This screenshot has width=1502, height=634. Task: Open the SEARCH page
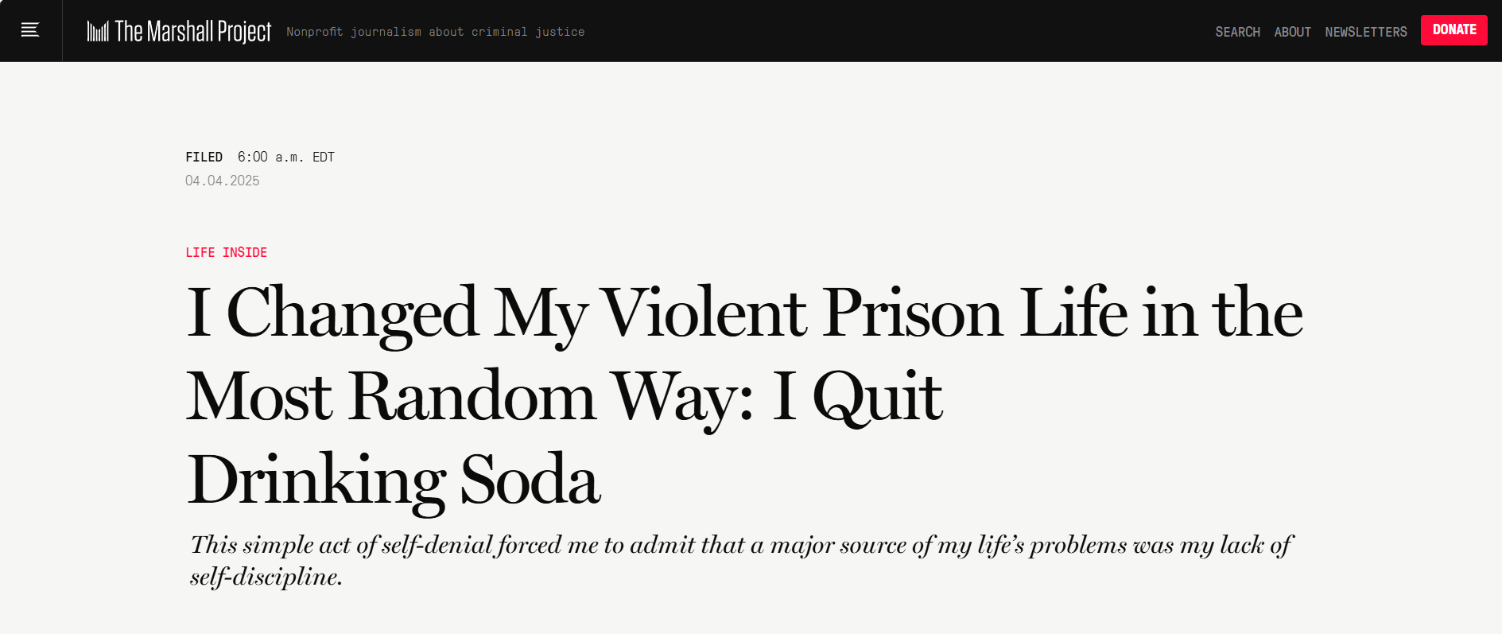1237,32
